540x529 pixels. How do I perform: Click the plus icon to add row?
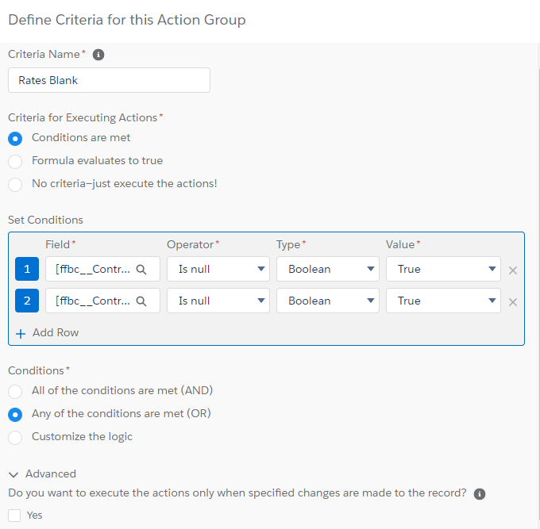coord(21,333)
